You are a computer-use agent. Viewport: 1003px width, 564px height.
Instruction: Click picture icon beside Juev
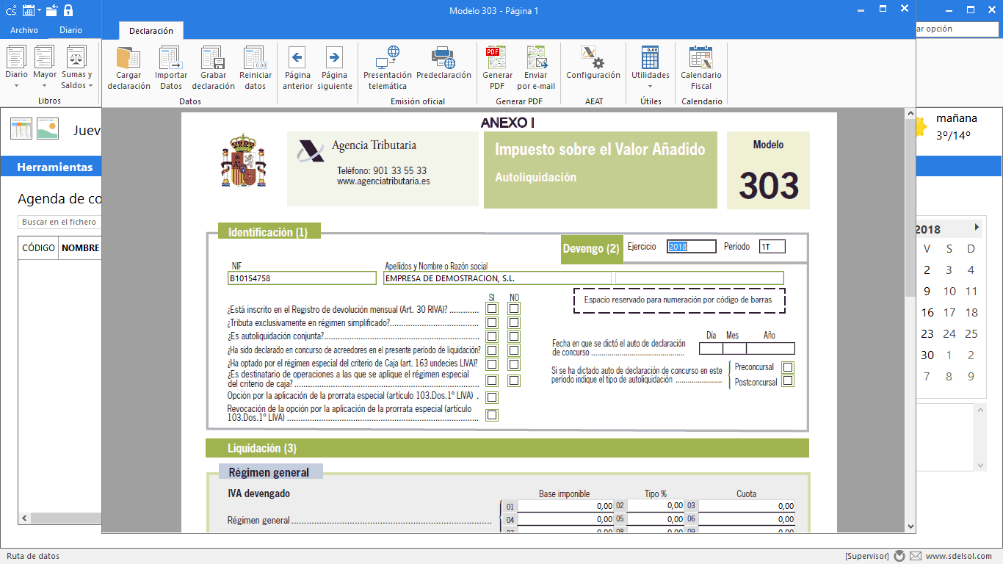(48, 129)
